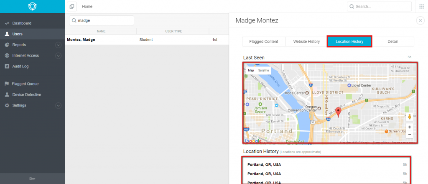Image resolution: width=428 pixels, height=184 pixels.
Task: Select the Location History tab
Action: coord(349,42)
